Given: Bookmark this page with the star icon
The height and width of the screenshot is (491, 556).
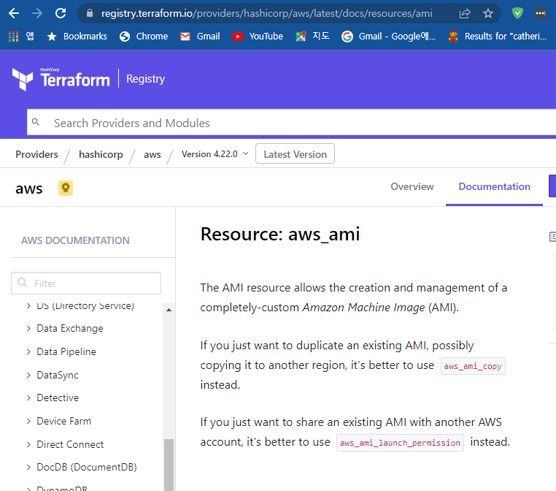Looking at the screenshot, I should pos(488,13).
